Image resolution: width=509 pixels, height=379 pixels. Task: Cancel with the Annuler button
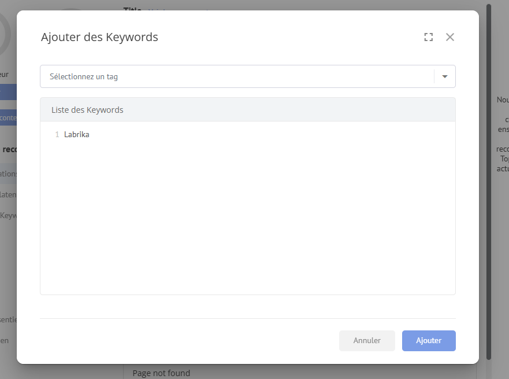coord(367,341)
